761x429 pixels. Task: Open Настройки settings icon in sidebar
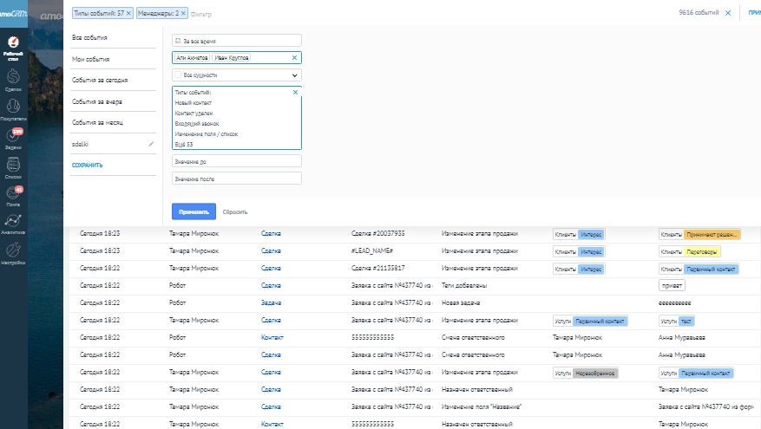point(13,252)
